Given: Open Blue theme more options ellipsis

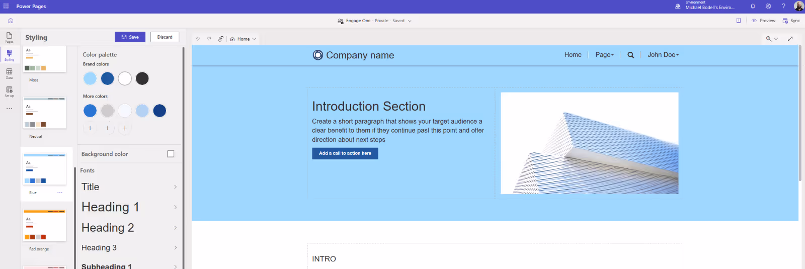Looking at the screenshot, I should [x=60, y=193].
